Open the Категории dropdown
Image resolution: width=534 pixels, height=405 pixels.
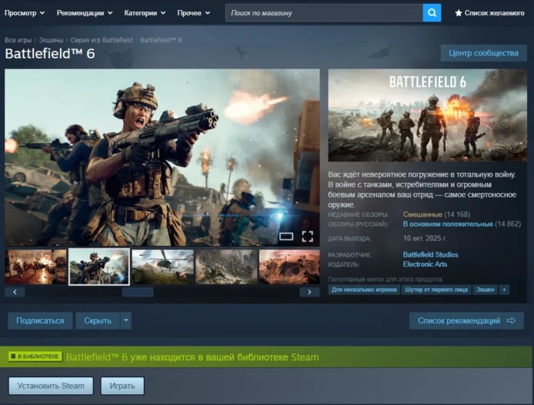[x=145, y=13]
